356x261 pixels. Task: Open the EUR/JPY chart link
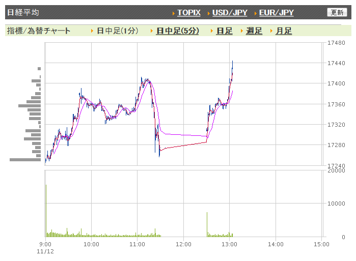point(277,13)
